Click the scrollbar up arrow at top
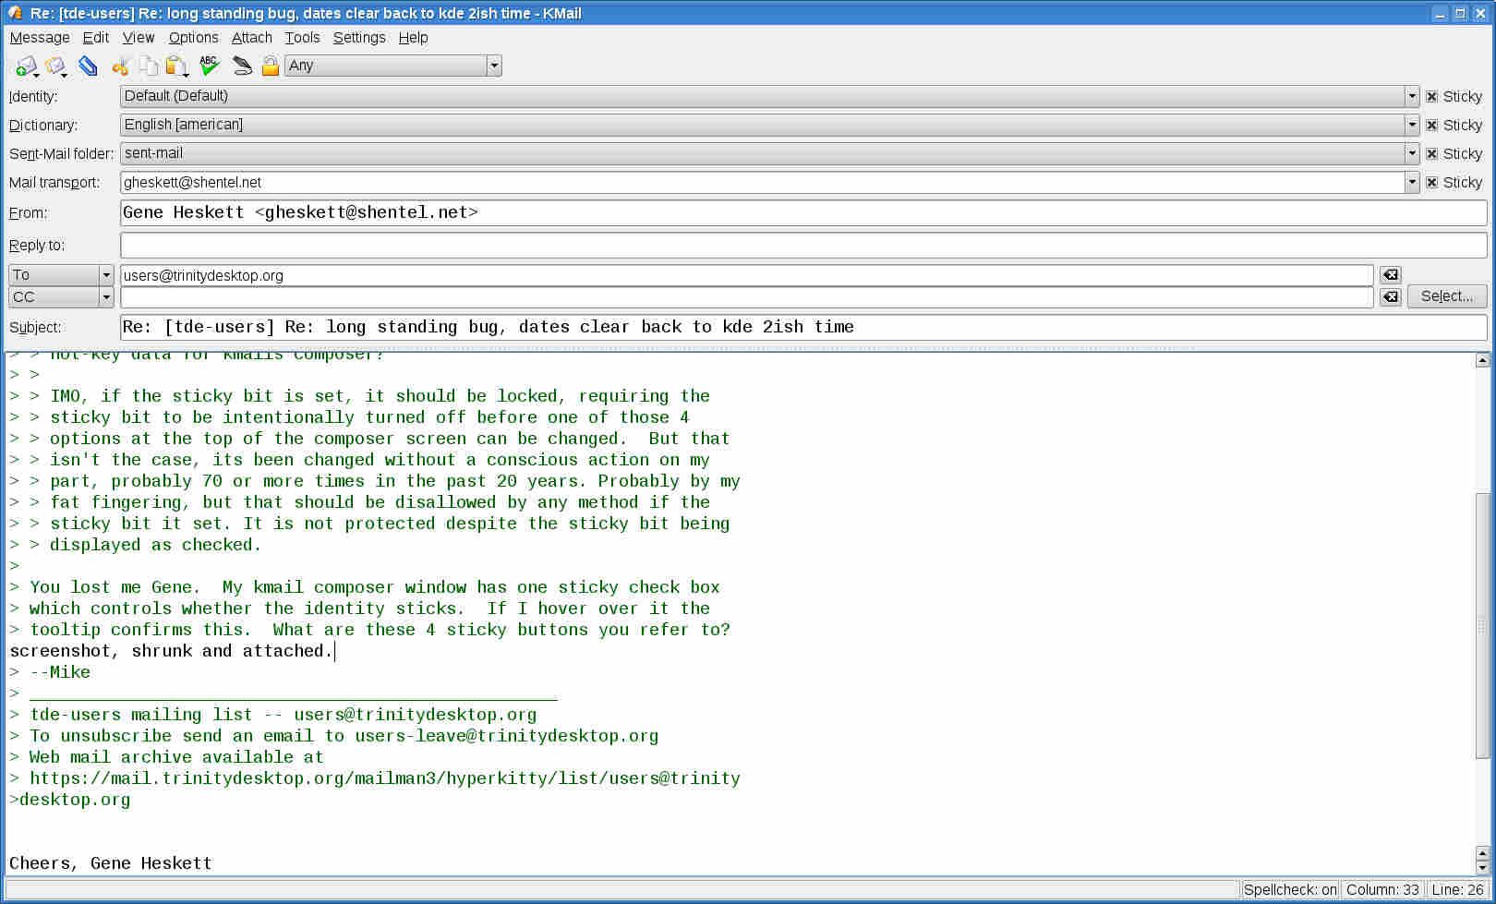The height and width of the screenshot is (904, 1496). tap(1482, 360)
